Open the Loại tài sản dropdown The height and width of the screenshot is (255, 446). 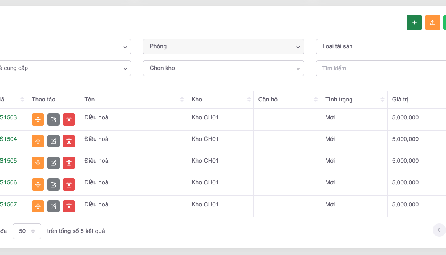click(x=381, y=46)
